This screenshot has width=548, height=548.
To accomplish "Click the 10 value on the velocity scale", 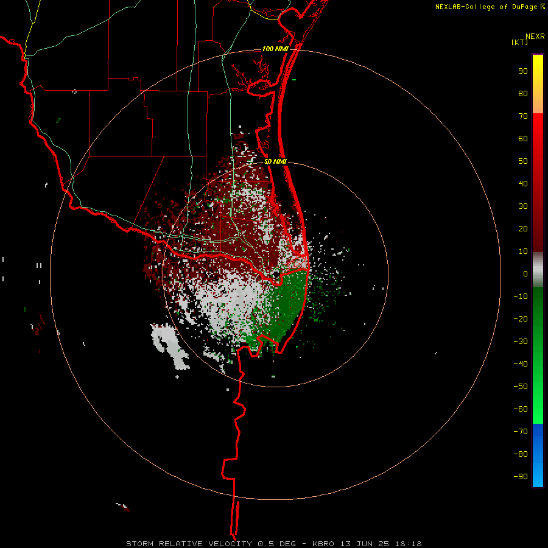I will (523, 251).
